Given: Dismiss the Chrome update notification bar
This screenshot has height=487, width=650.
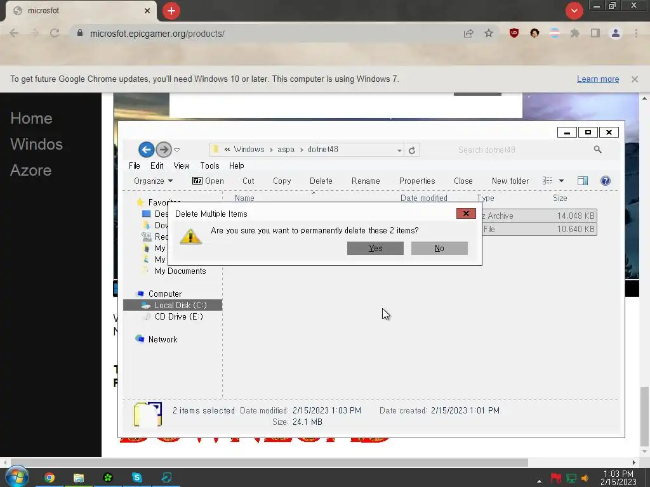Looking at the screenshot, I should (634, 79).
